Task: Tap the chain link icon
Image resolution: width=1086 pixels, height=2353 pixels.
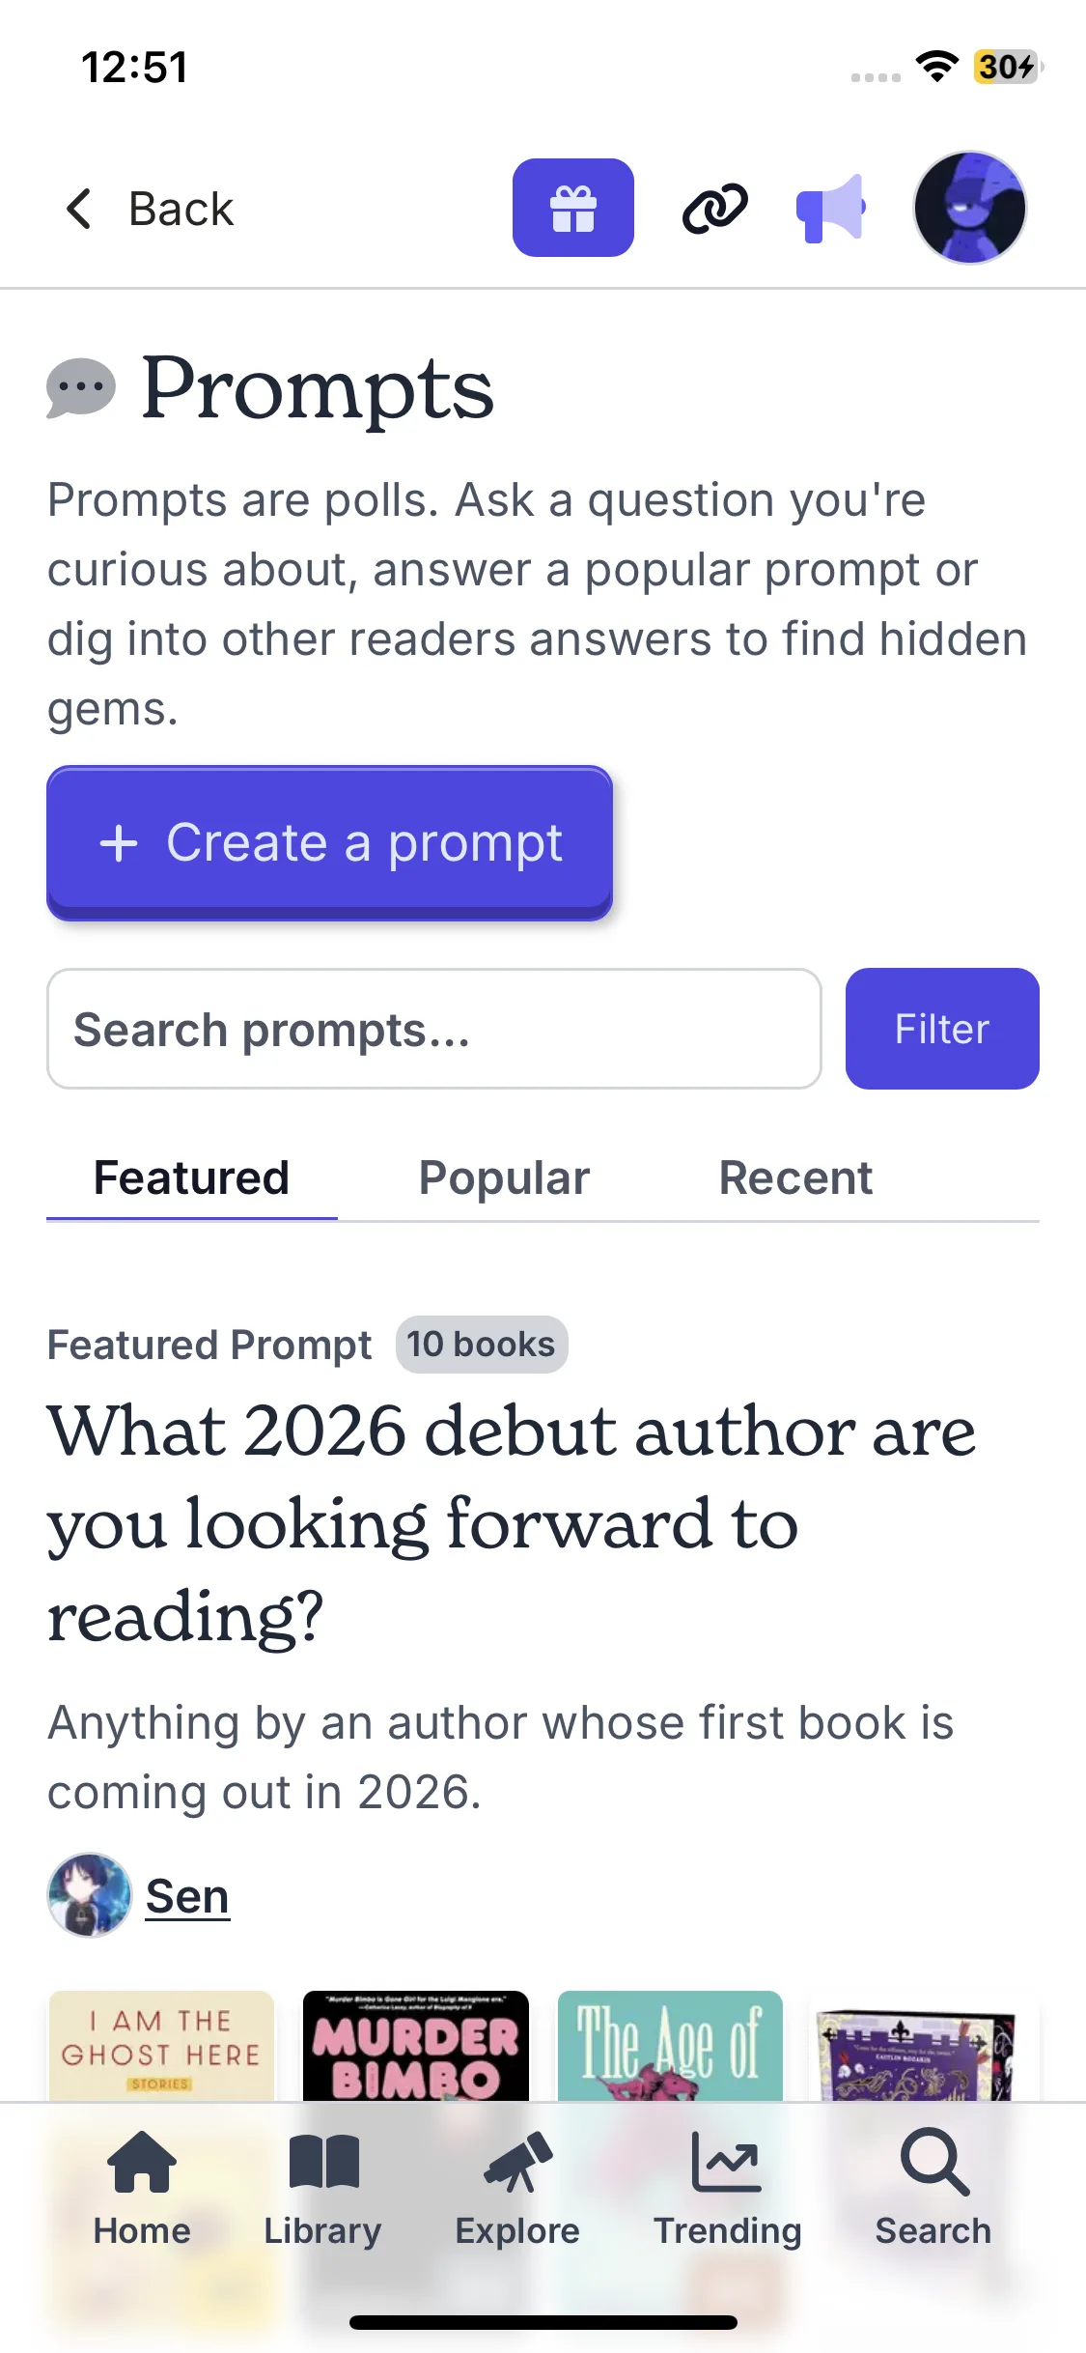Action: 714,208
